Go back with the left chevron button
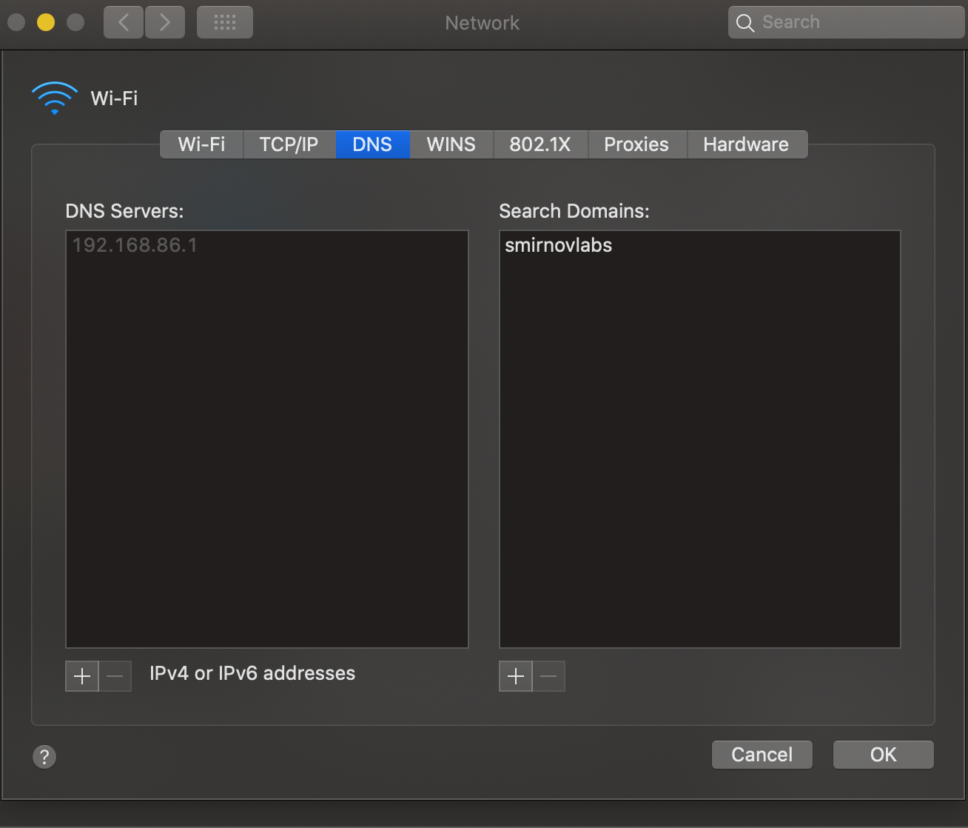The height and width of the screenshot is (828, 968). pyautogui.click(x=124, y=23)
